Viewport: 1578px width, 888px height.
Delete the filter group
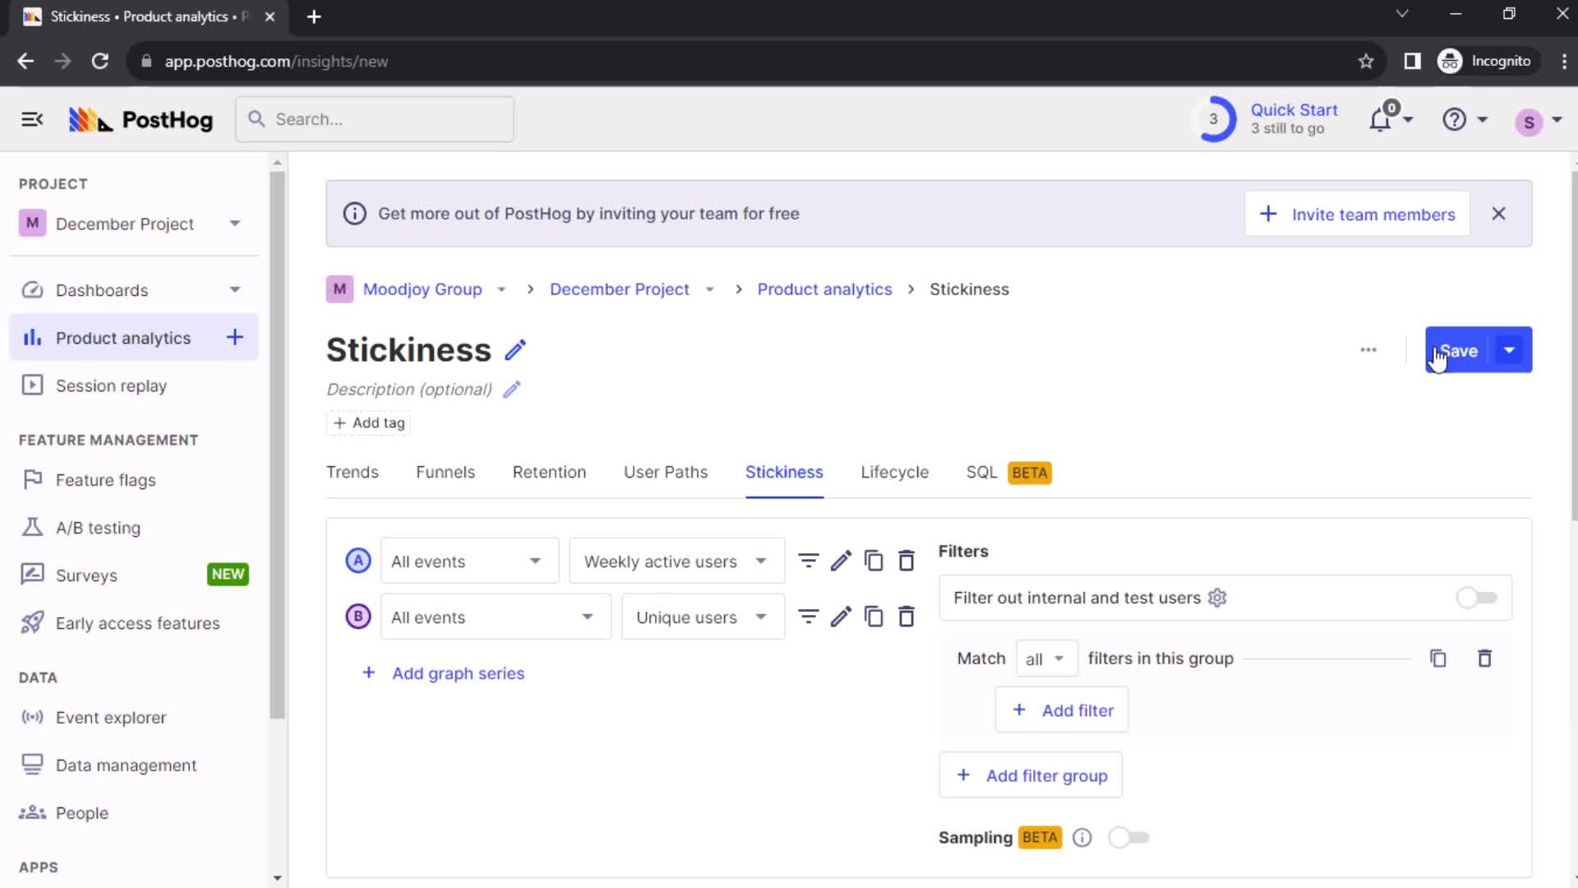pyautogui.click(x=1485, y=659)
